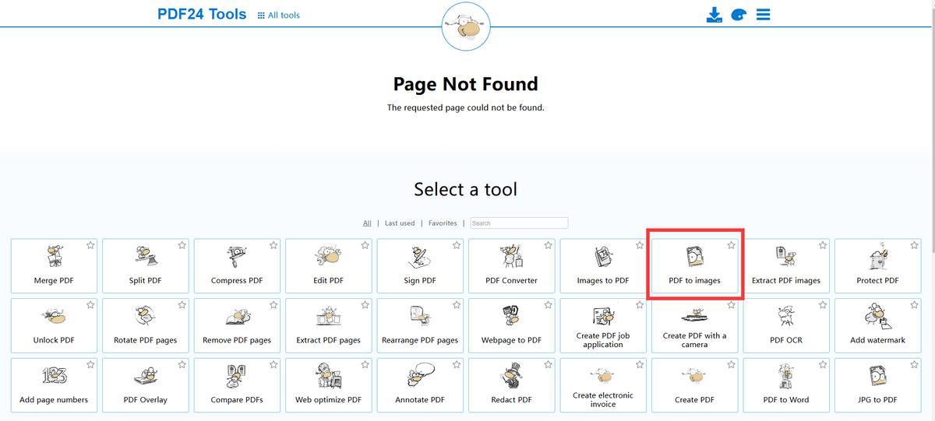Open the theme palette icon in header
The image size is (935, 421).
click(739, 15)
